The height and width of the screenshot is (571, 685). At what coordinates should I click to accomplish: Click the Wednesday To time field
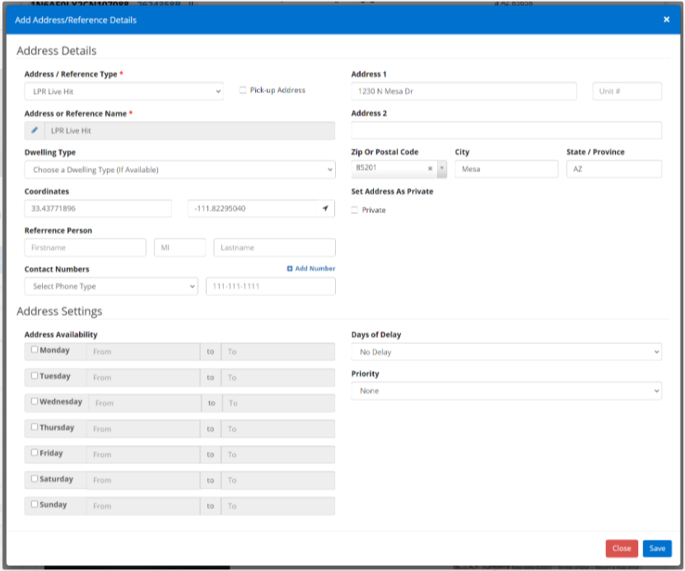click(x=279, y=403)
